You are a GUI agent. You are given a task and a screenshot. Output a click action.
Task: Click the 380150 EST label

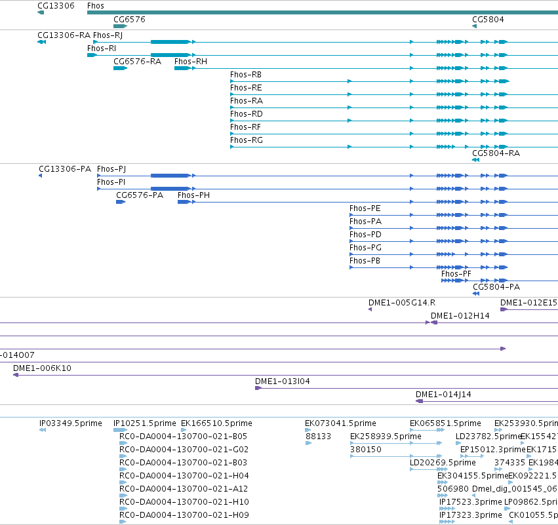366,450
